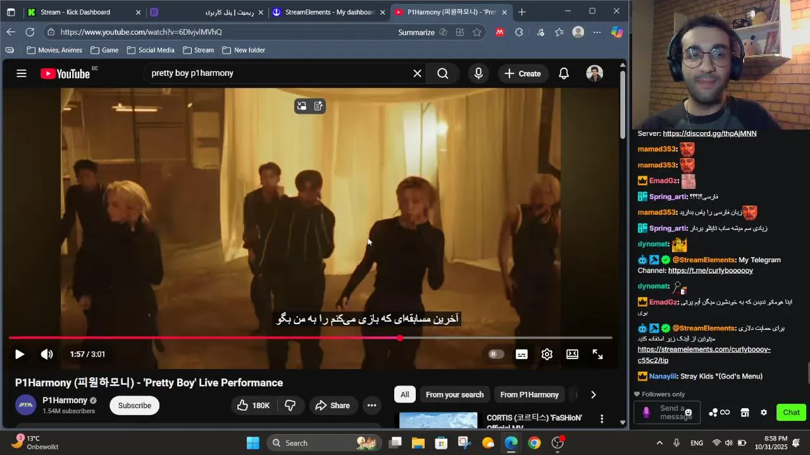This screenshot has height=455, width=810.
Task: Open the emoji picker in chat
Action: point(688,413)
